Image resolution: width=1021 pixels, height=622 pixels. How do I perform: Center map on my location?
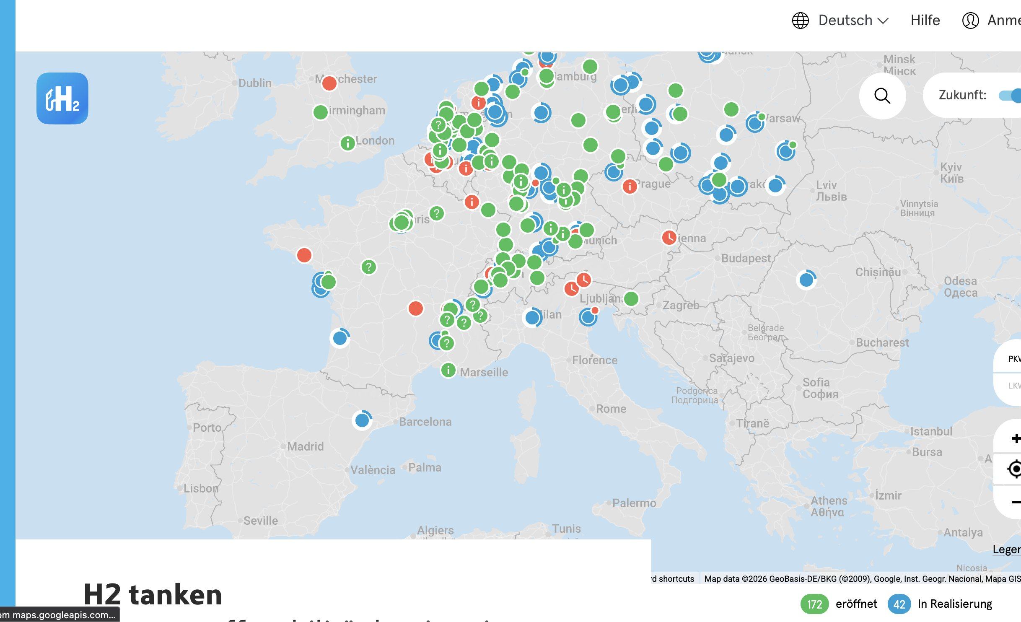(1015, 469)
